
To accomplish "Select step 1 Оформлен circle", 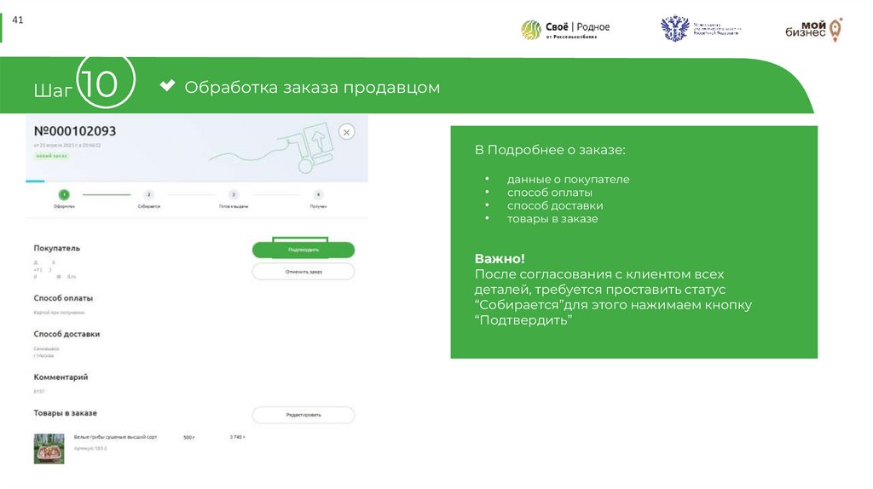I will 64,195.
